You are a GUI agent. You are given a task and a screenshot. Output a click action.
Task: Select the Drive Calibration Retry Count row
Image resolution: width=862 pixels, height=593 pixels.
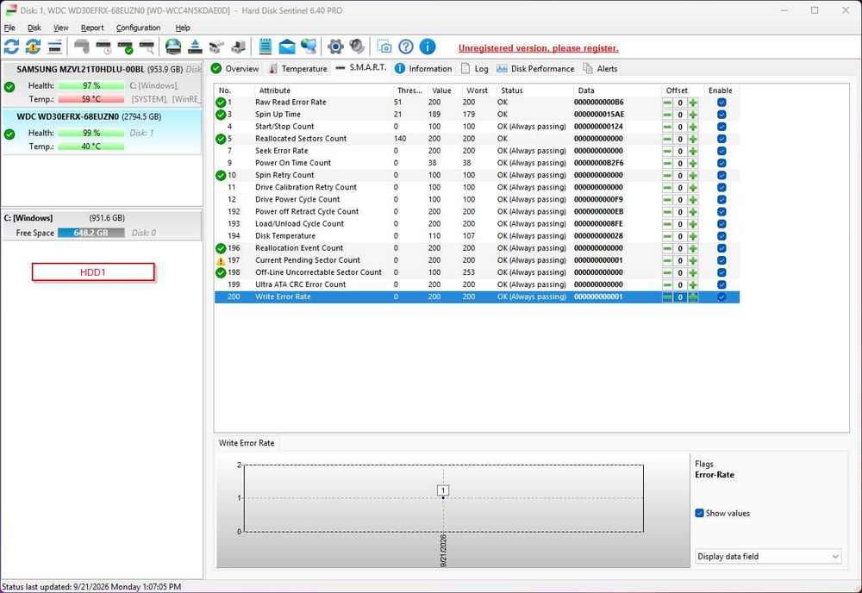[477, 187]
